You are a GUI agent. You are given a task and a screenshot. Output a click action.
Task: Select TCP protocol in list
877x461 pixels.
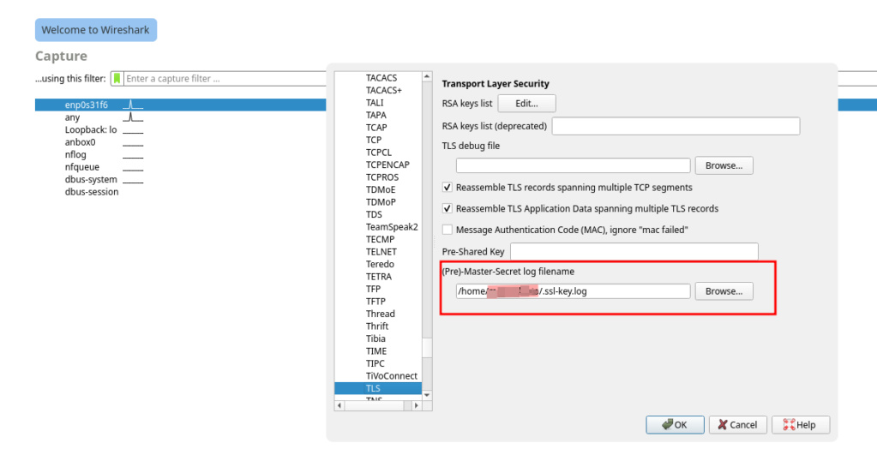(x=374, y=140)
